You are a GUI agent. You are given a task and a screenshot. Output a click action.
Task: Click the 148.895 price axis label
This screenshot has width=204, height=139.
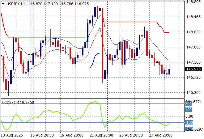click(x=194, y=2)
